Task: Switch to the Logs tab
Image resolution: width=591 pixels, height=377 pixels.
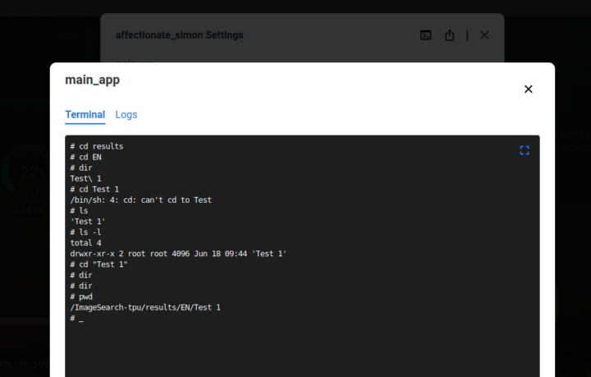Action: [x=126, y=115]
